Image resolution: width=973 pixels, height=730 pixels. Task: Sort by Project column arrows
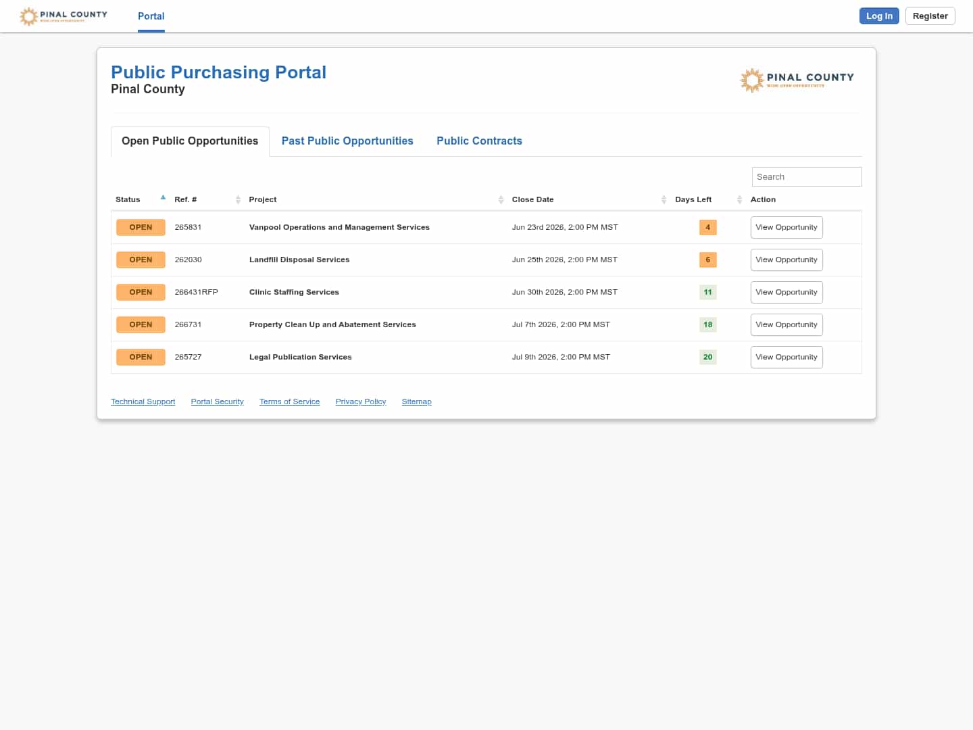point(501,199)
